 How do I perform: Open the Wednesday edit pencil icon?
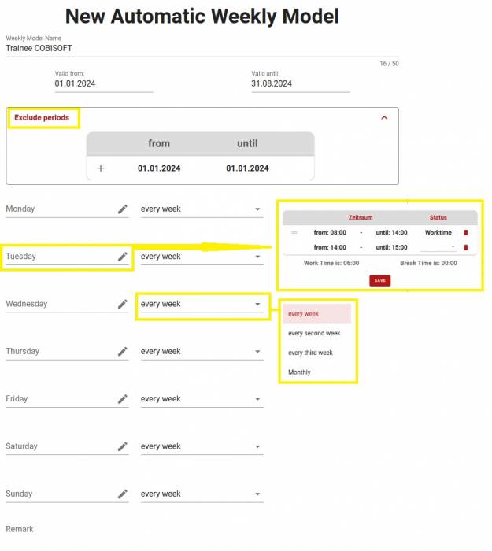tap(123, 304)
